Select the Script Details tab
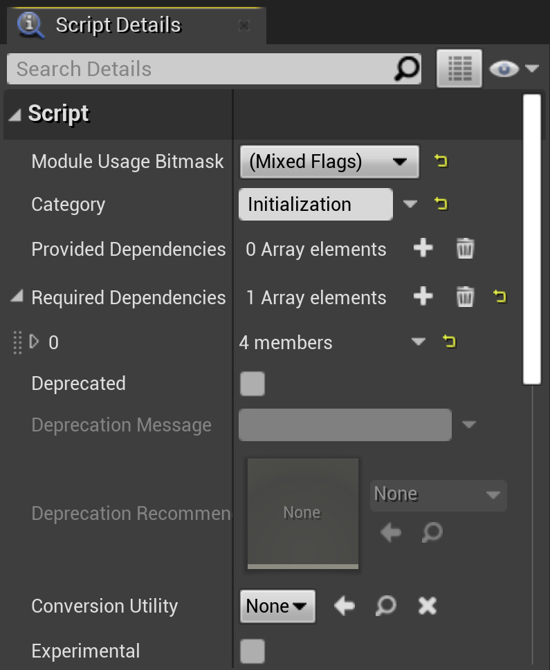This screenshot has width=550, height=670. (118, 26)
